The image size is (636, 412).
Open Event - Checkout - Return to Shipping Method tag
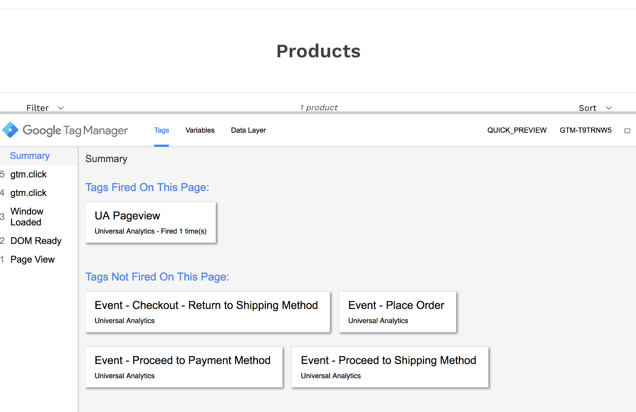click(208, 312)
